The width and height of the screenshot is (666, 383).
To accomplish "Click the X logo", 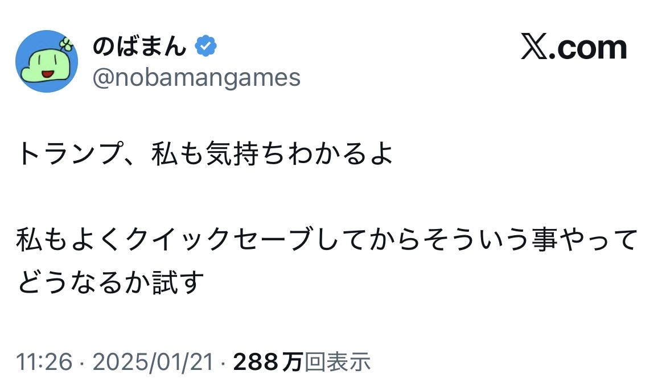I will (534, 47).
